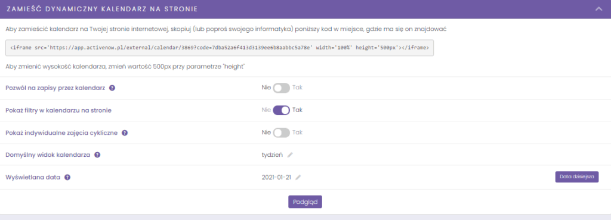Screen dimensions: 611x220
Task: Collapse the calendar embed panel chevron
Action: pyautogui.click(x=599, y=9)
